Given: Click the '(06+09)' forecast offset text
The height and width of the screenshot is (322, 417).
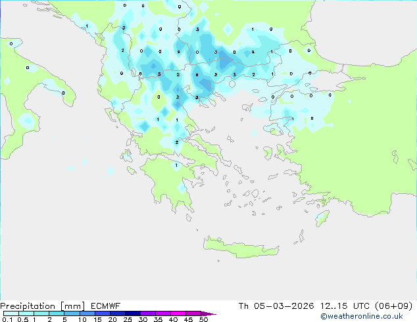Looking at the screenshot, I should pyautogui.click(x=393, y=306).
